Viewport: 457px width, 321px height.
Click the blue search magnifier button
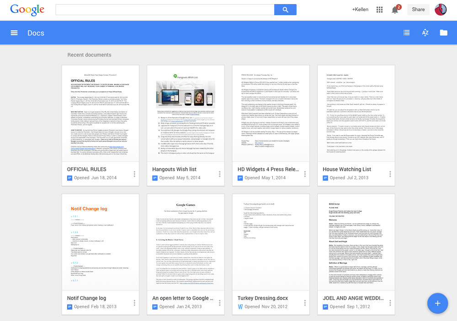coord(285,10)
